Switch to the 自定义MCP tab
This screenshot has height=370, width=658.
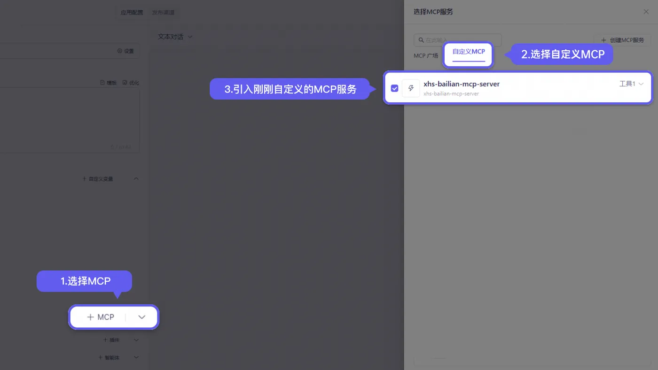tap(469, 52)
